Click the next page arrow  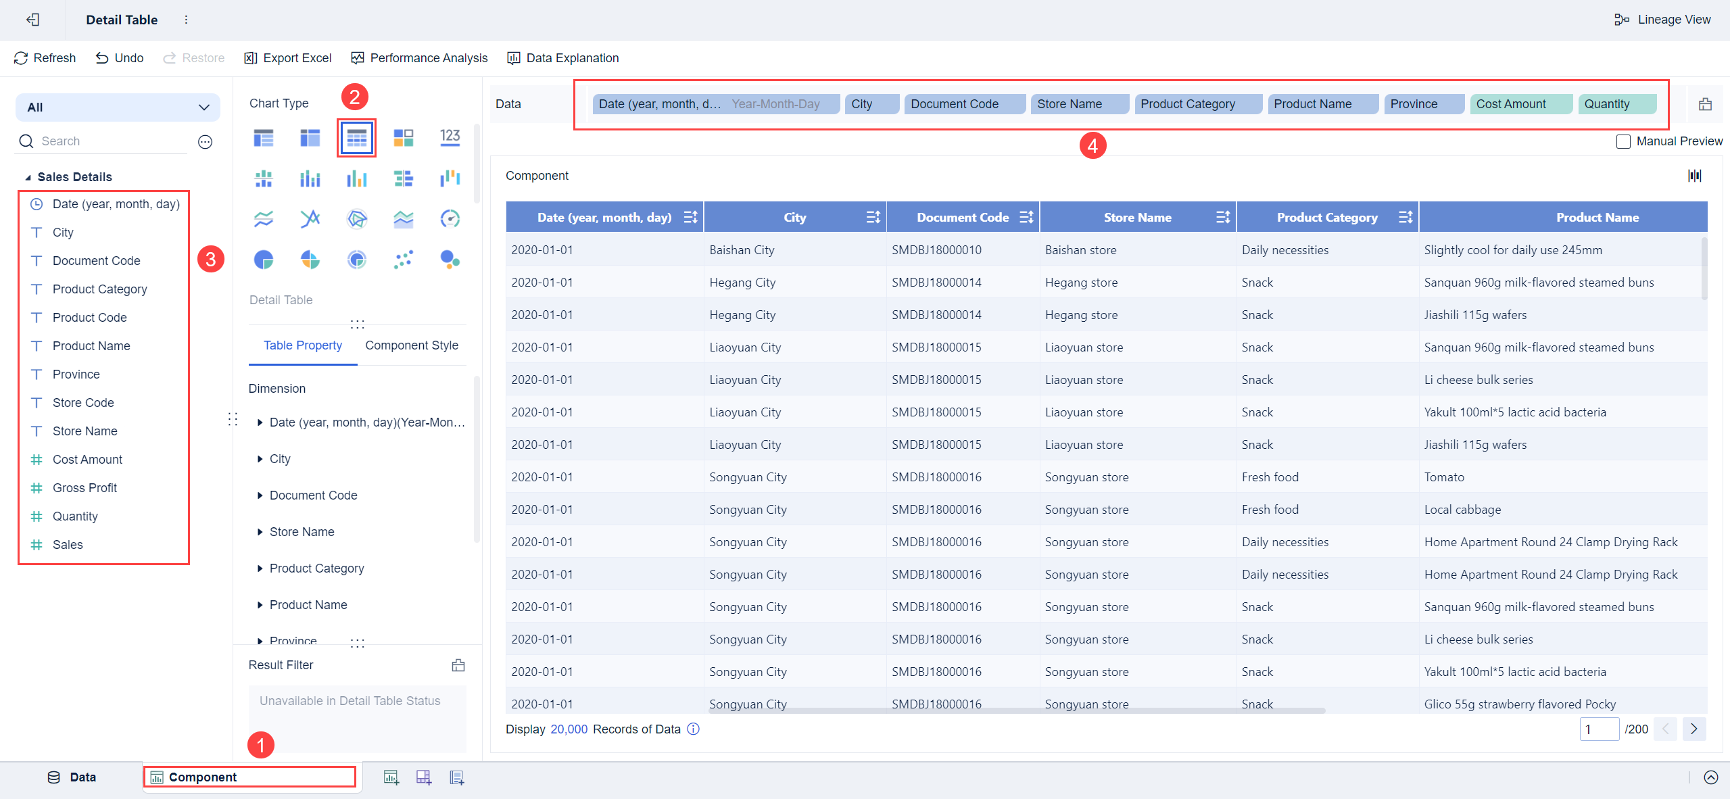[1693, 729]
